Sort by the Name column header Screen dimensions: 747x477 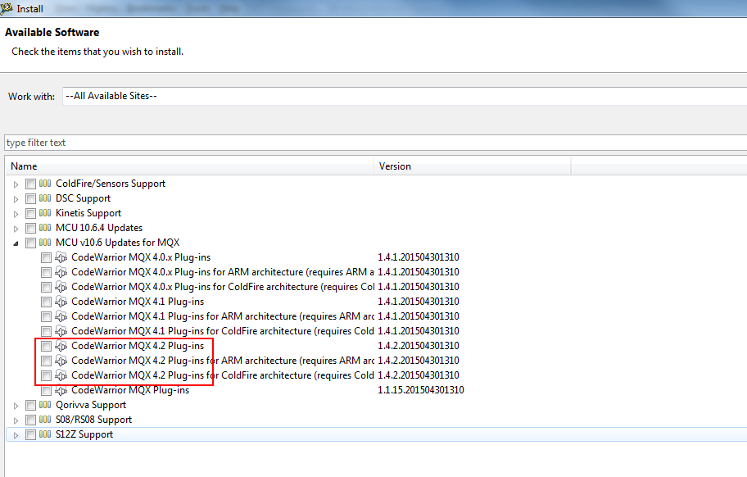(x=189, y=166)
